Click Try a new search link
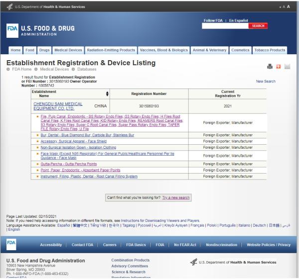This screenshot has height=280, width=299. point(176,197)
